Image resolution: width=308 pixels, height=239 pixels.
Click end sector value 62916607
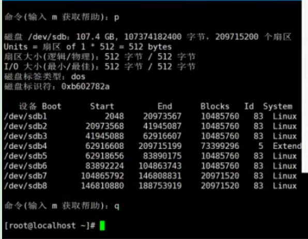coord(162,137)
